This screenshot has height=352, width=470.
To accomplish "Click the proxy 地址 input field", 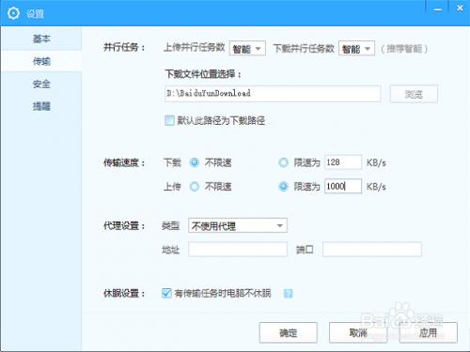I will (238, 250).
